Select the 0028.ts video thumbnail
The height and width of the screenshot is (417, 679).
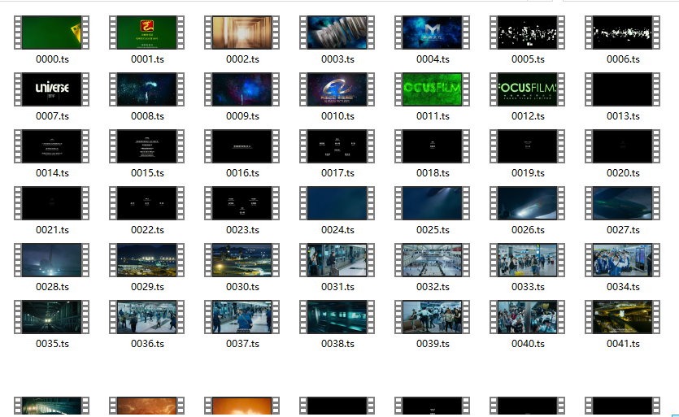(x=51, y=260)
